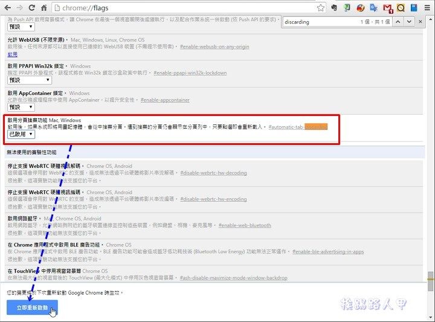Bookmark this page with the star icon
Image resolution: width=435 pixels, height=322 pixels.
coord(321,8)
